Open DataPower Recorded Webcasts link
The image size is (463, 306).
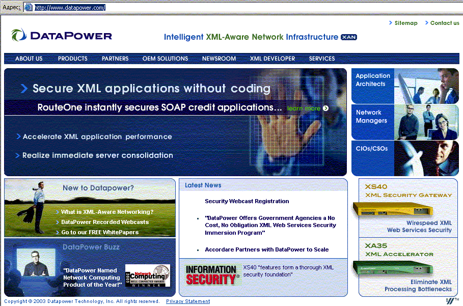[105, 222]
